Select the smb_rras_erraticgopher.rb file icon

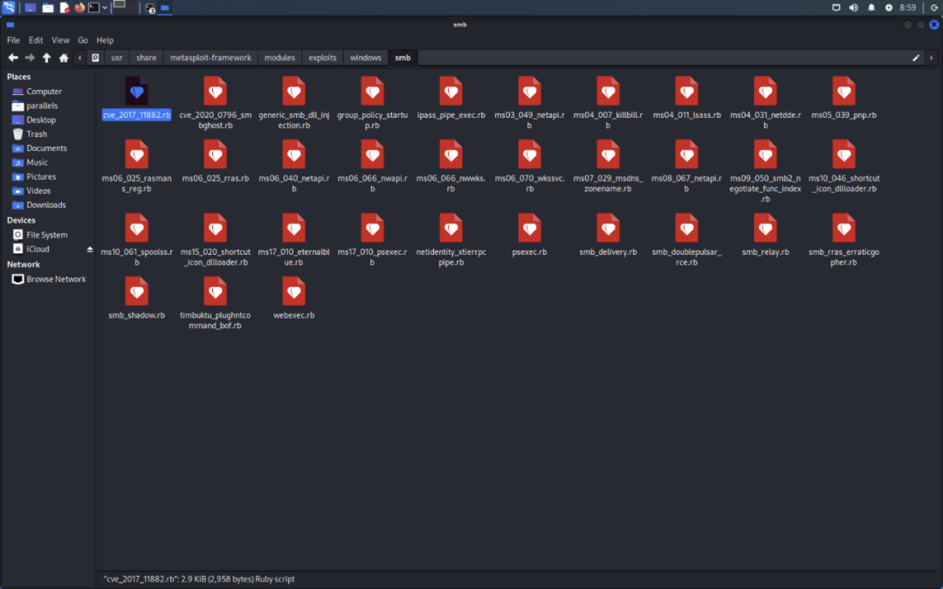point(843,229)
